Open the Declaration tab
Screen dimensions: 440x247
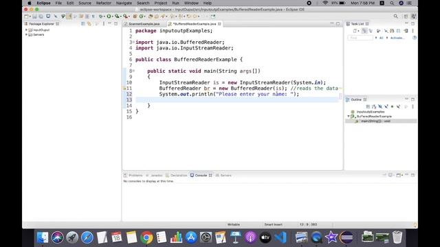tap(176, 176)
